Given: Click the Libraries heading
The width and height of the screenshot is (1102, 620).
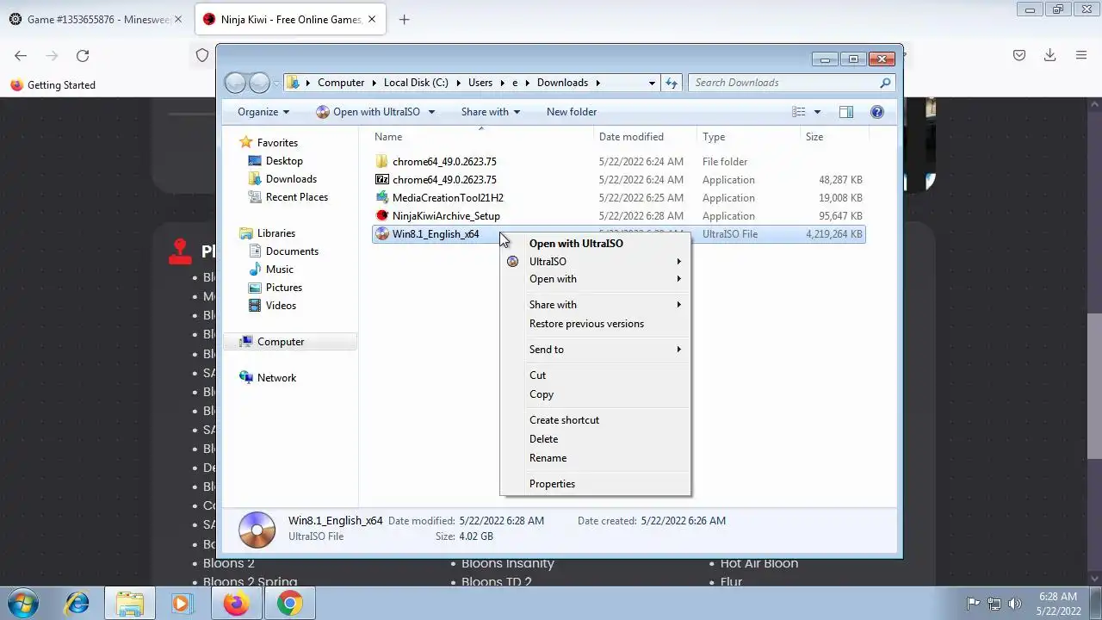Looking at the screenshot, I should point(275,233).
